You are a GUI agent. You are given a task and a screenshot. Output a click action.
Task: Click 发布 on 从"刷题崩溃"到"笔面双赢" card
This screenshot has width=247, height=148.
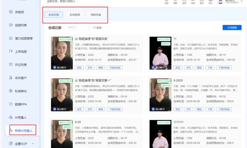click(90, 68)
